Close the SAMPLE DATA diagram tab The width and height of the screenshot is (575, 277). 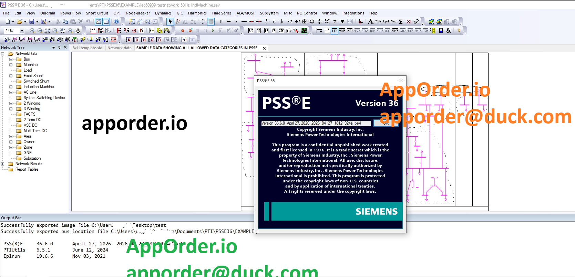click(264, 48)
